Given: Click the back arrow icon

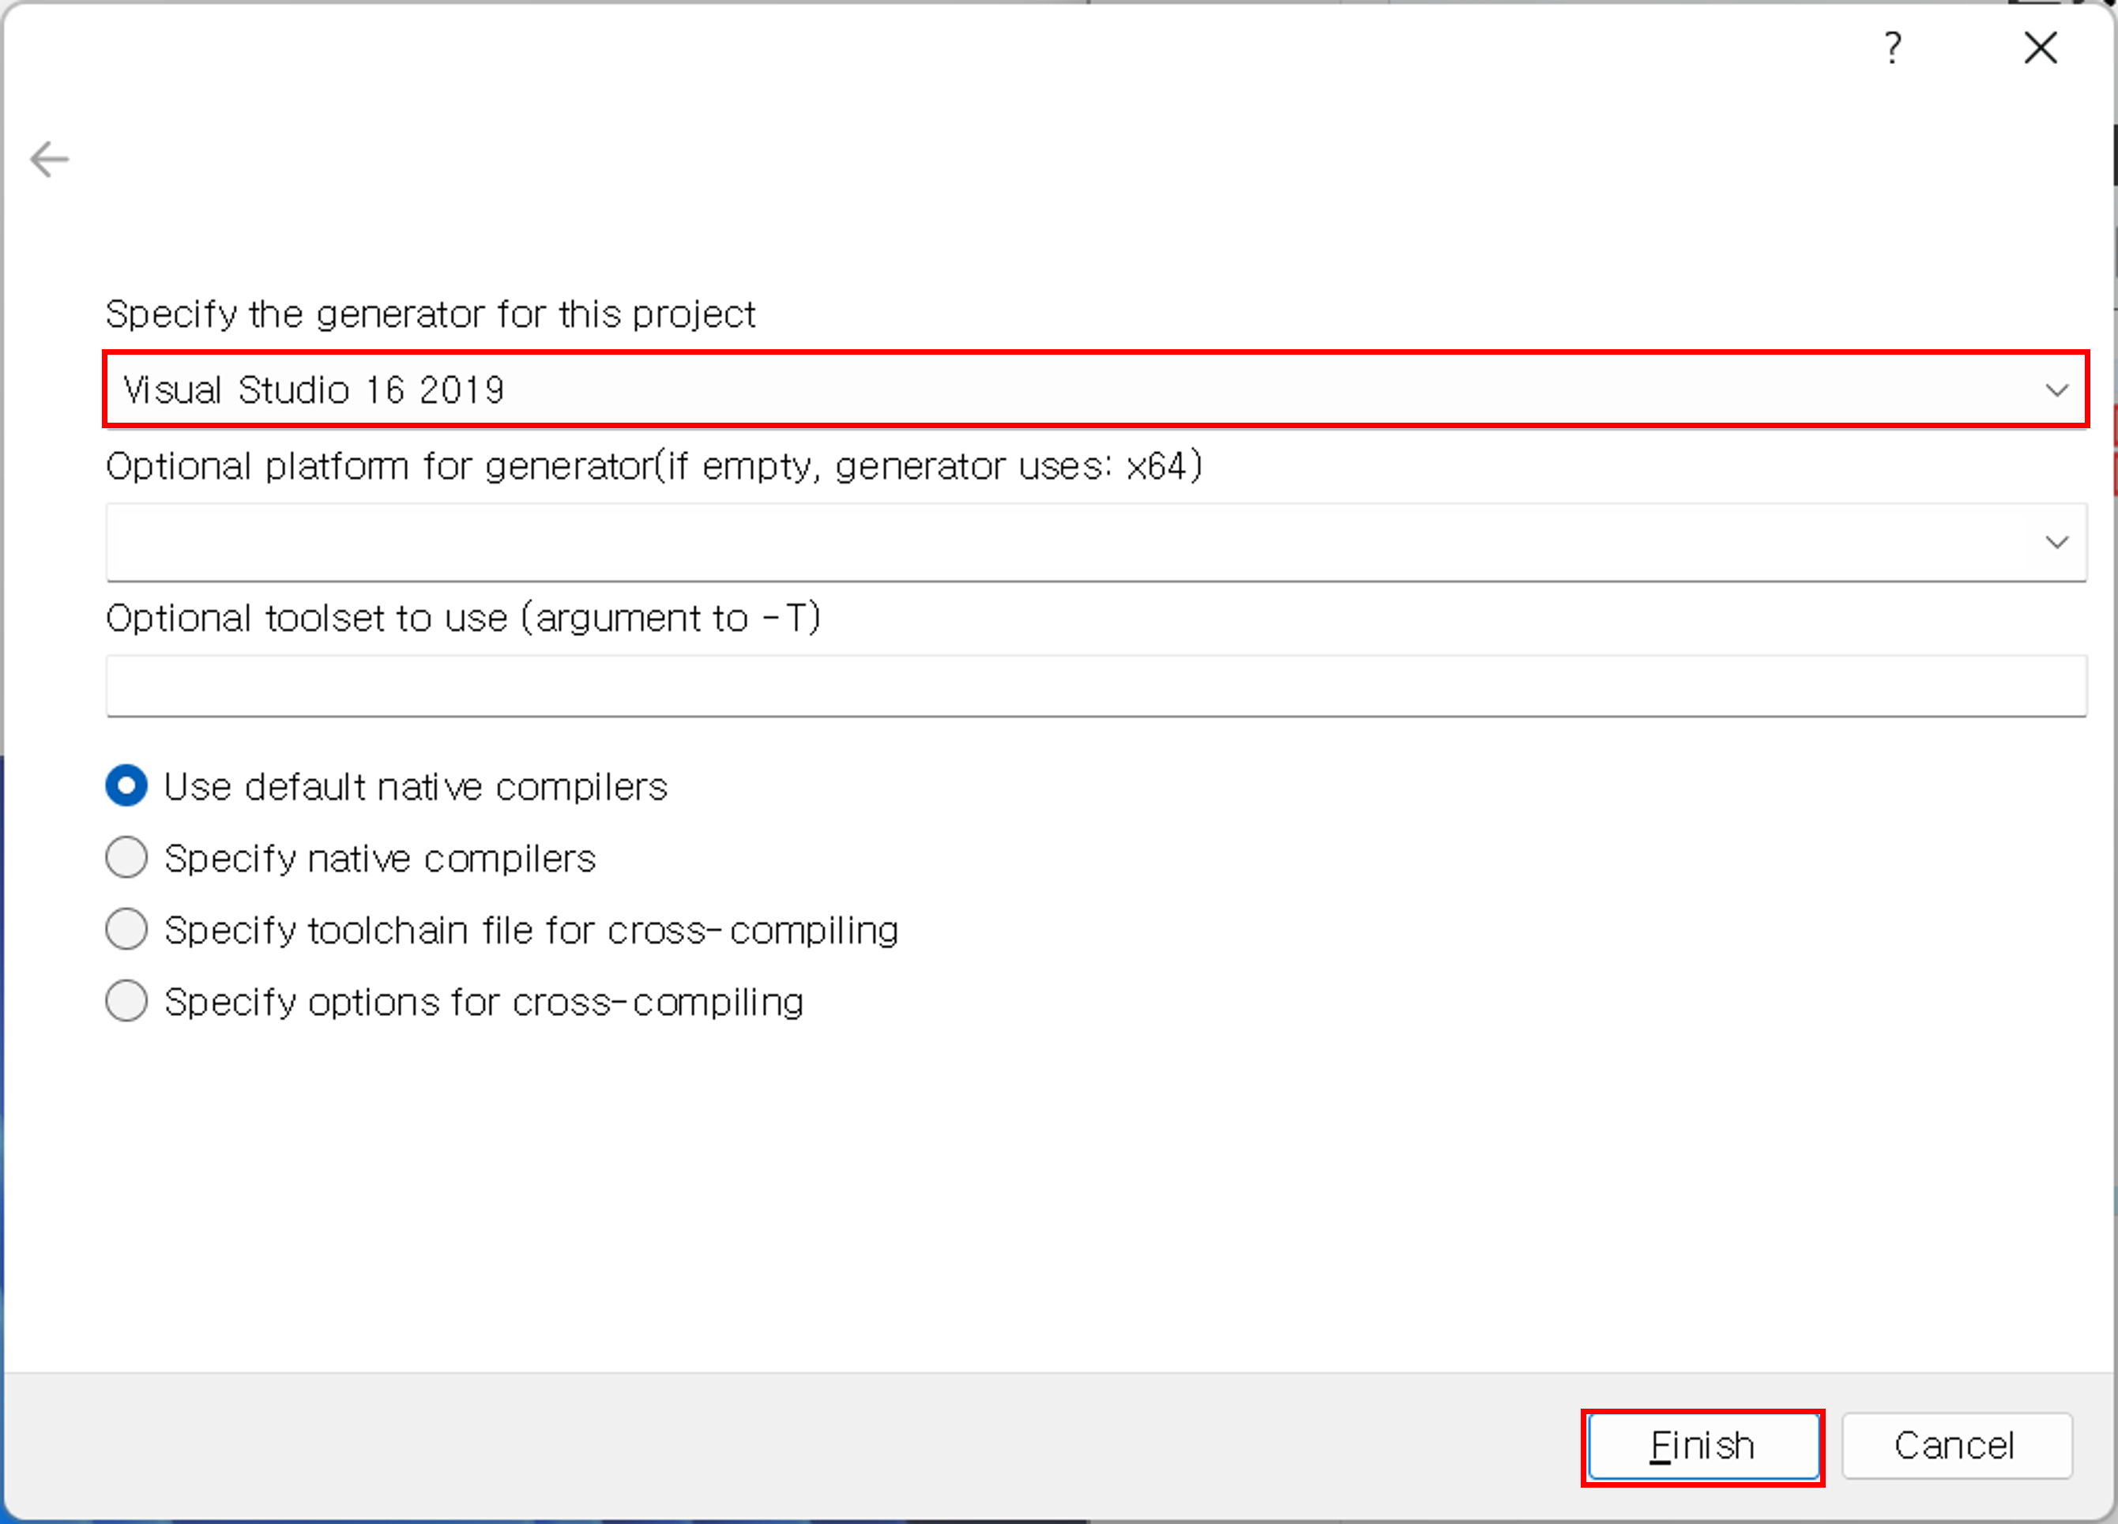Looking at the screenshot, I should pos(50,159).
